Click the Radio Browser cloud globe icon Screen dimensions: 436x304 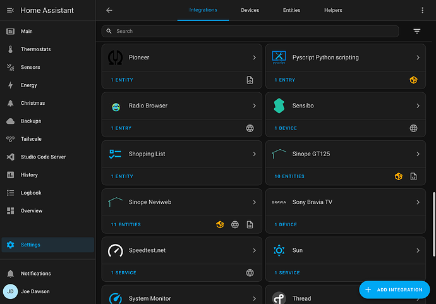tap(250, 128)
